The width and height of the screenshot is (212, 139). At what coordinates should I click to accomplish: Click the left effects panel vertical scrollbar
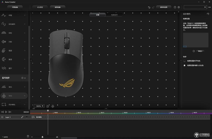29,68
